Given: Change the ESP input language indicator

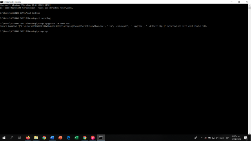Looking at the screenshot, I should pyautogui.click(x=227, y=137).
